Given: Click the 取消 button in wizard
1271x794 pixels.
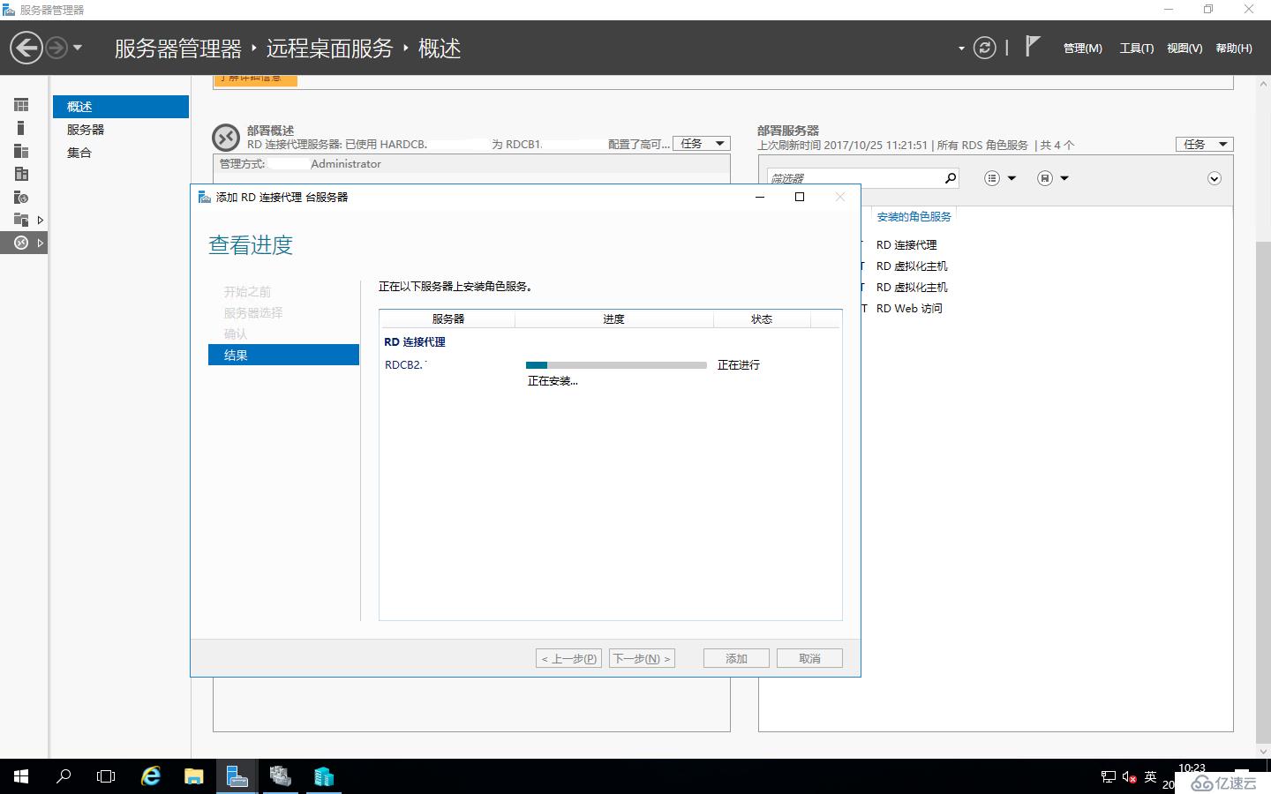Looking at the screenshot, I should click(809, 658).
